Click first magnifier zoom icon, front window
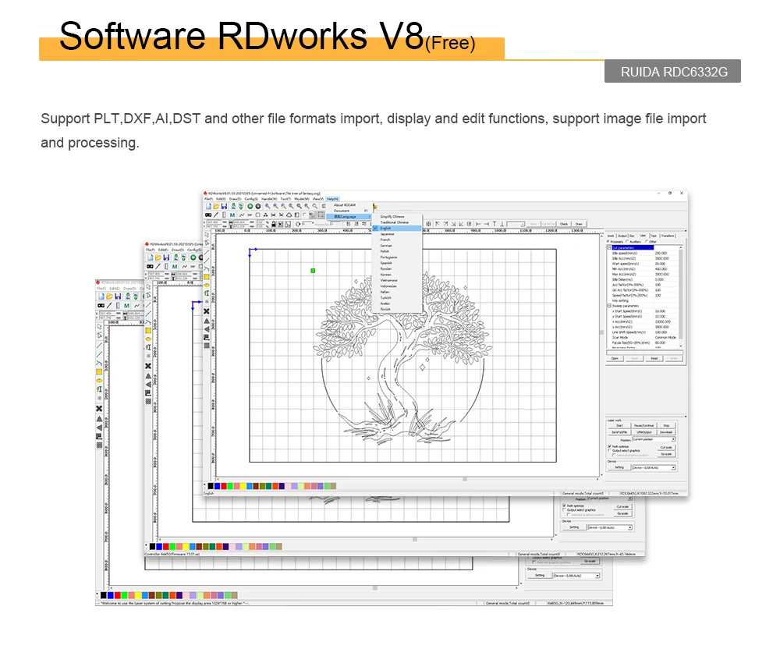The width and height of the screenshot is (780, 660). click(x=268, y=206)
